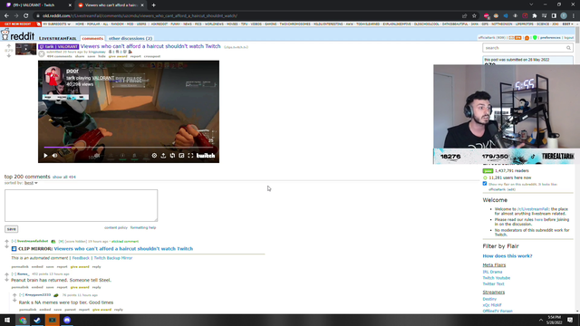The height and width of the screenshot is (326, 580).
Task: Click the clip share icon
Action: pos(163,156)
